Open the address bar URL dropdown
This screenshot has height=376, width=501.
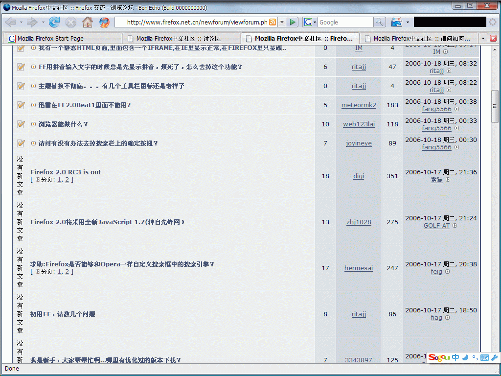point(282,22)
